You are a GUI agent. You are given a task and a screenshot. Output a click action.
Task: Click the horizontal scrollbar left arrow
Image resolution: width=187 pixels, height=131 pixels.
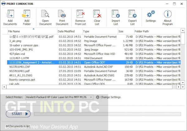point(4,87)
